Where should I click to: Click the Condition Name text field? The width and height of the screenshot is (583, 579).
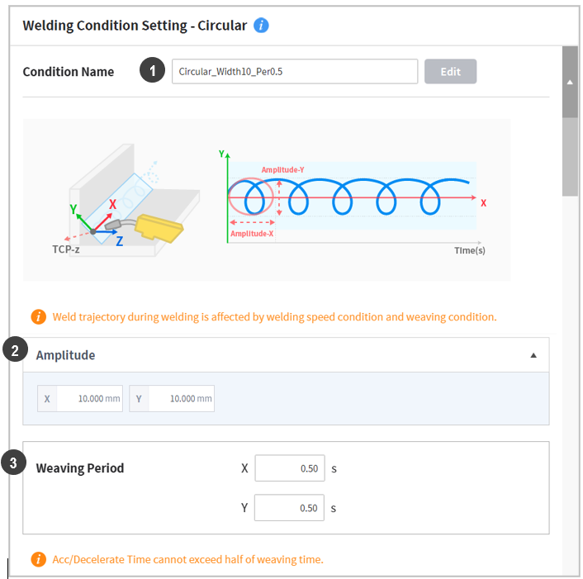(x=294, y=71)
